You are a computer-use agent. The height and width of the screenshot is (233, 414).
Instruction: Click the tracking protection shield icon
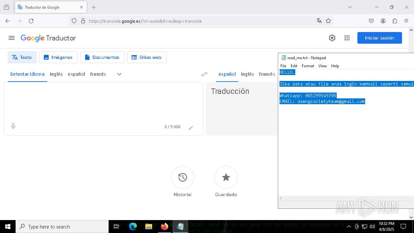74,21
